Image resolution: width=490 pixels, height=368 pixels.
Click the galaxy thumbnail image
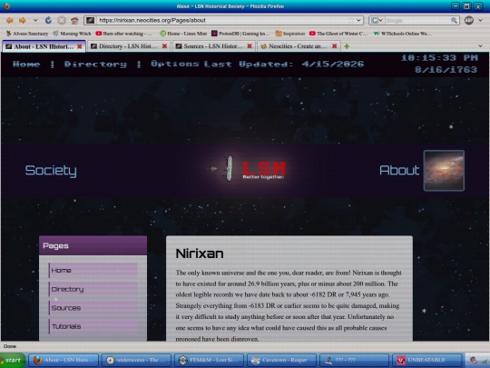444,170
